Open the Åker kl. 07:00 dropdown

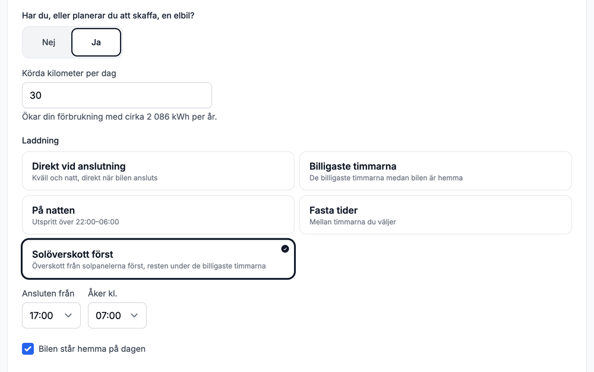coord(117,315)
